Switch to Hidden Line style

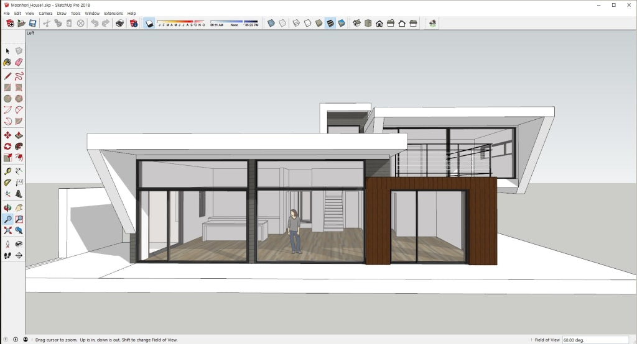coord(307,24)
